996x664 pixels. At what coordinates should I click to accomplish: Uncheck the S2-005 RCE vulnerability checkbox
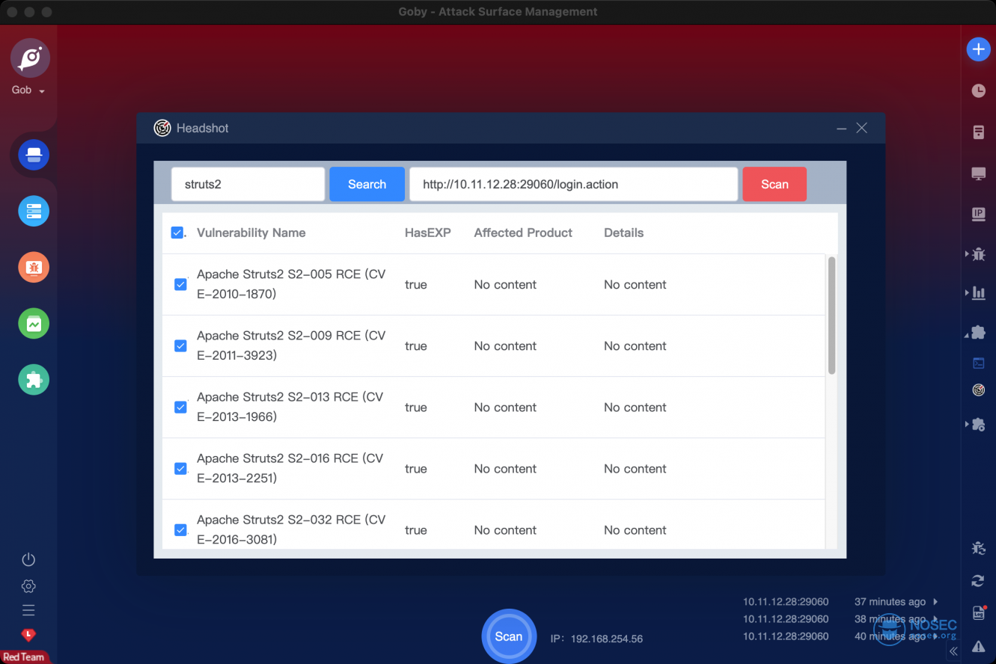point(180,284)
